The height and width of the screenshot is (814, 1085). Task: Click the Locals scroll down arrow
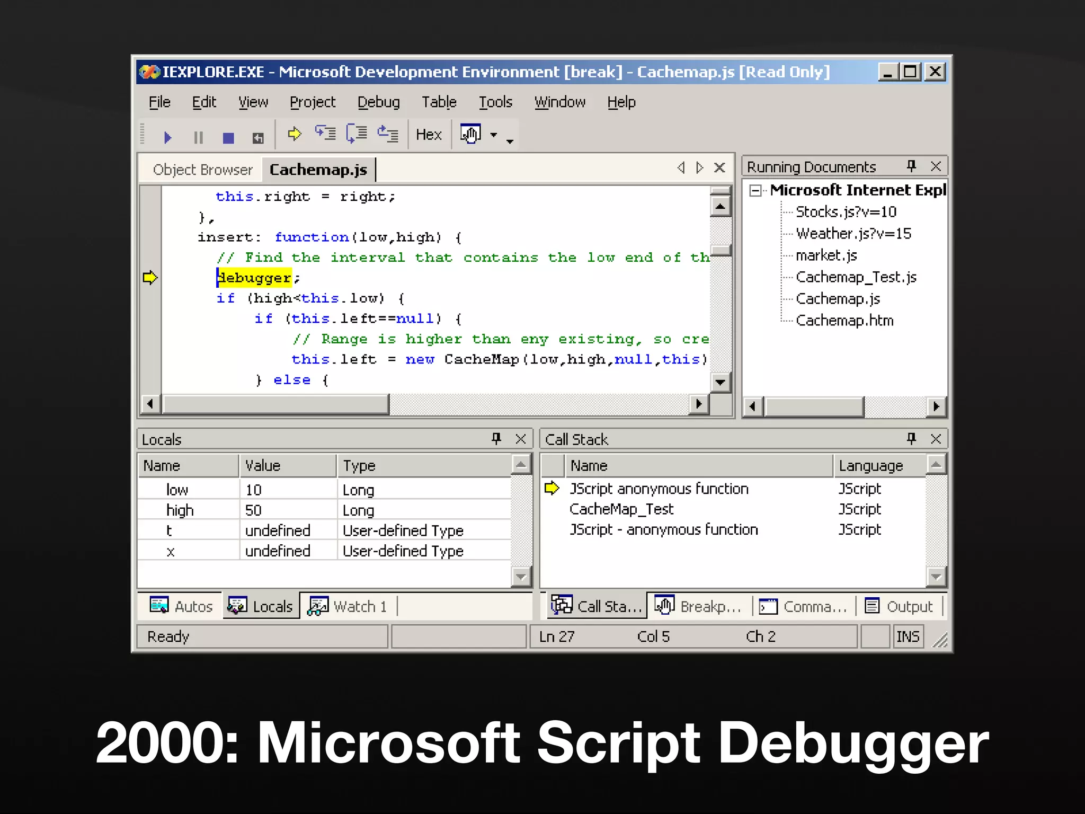pyautogui.click(x=521, y=576)
